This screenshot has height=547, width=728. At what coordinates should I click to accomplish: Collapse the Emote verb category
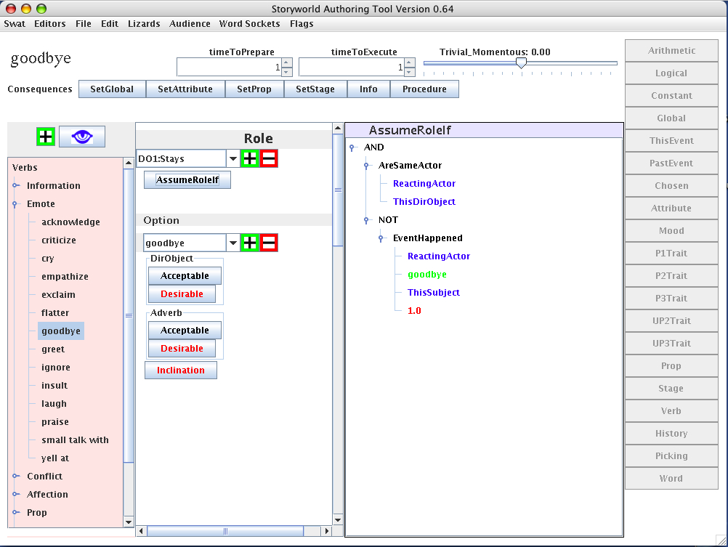[15, 204]
